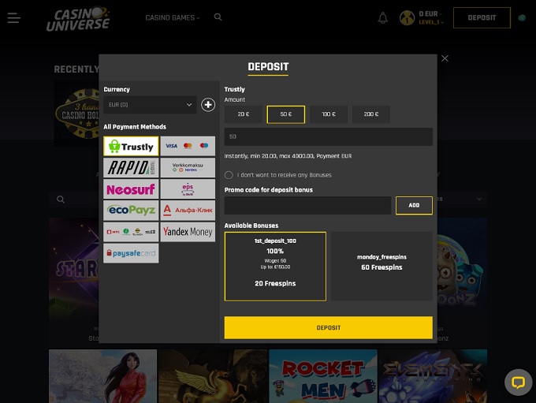This screenshot has height=403, width=536.
Task: Click the ADD promo code button
Action: pos(414,206)
